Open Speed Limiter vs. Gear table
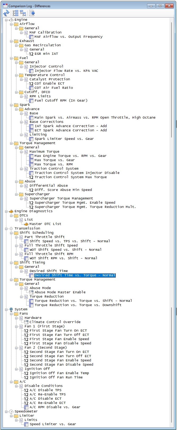The height and width of the screenshot is (430, 177). tap(53, 424)
